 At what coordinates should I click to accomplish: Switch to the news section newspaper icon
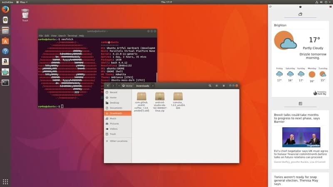coord(300,103)
